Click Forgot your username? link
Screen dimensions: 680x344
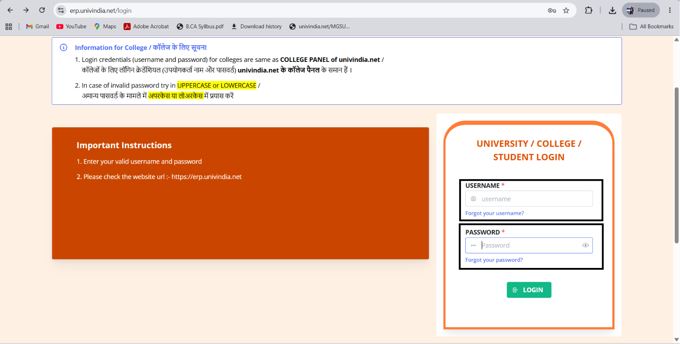(495, 213)
